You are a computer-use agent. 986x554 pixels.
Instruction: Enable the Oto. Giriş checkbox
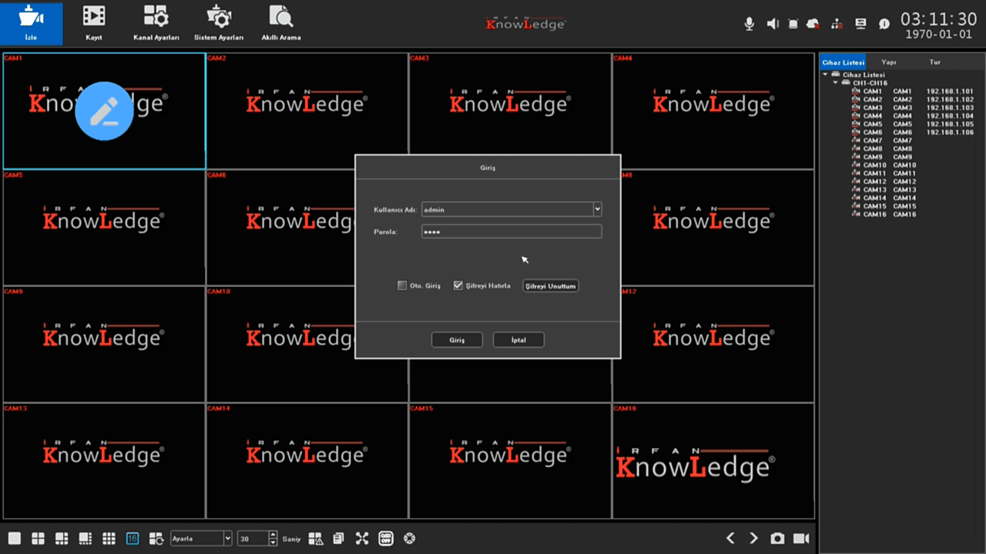coord(402,285)
